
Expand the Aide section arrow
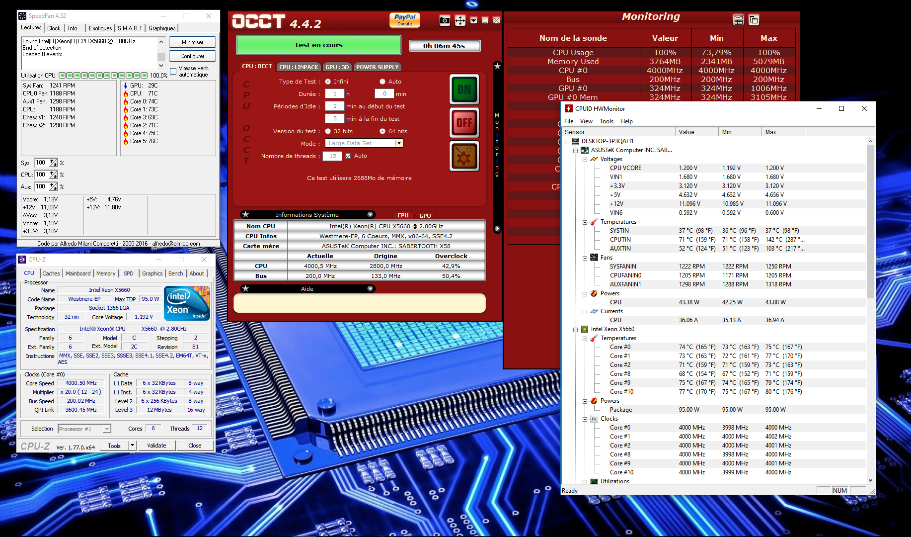click(370, 289)
